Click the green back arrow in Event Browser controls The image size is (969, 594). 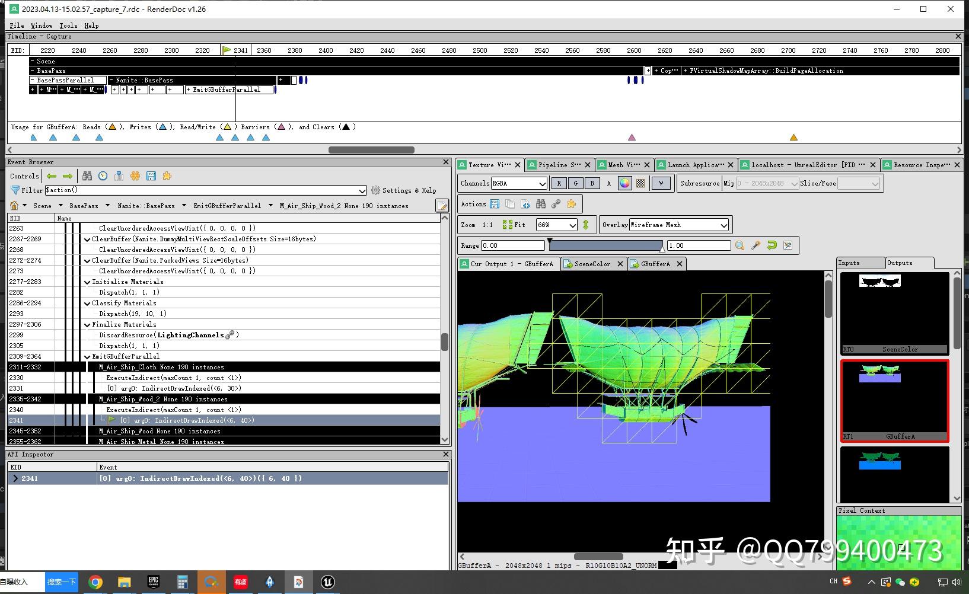(x=52, y=175)
